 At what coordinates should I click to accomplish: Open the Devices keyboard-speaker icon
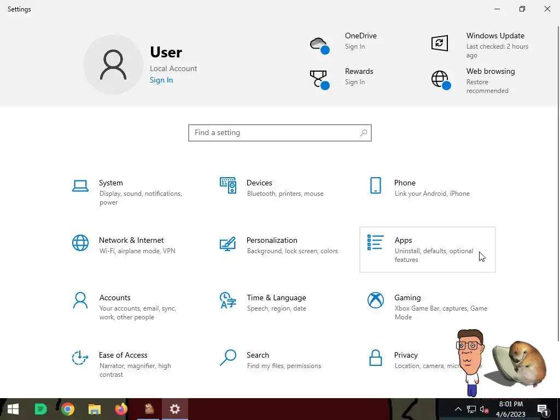[228, 185]
